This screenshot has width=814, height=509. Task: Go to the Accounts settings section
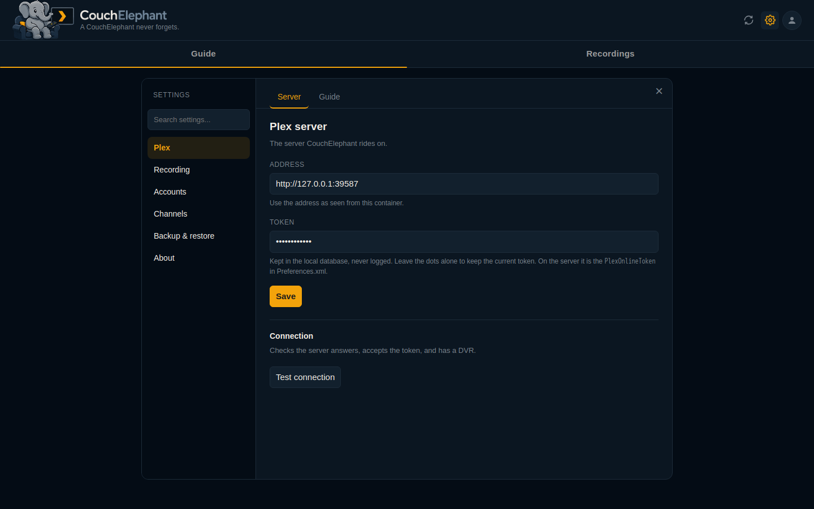pos(198,192)
